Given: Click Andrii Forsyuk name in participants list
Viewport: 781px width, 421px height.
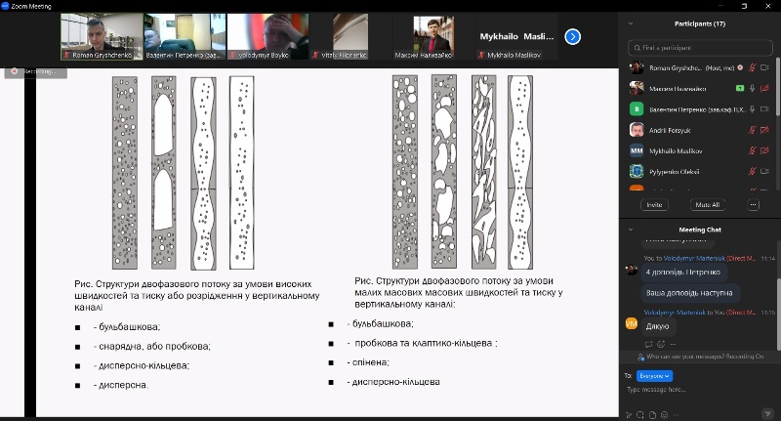Looking at the screenshot, I should pos(670,130).
